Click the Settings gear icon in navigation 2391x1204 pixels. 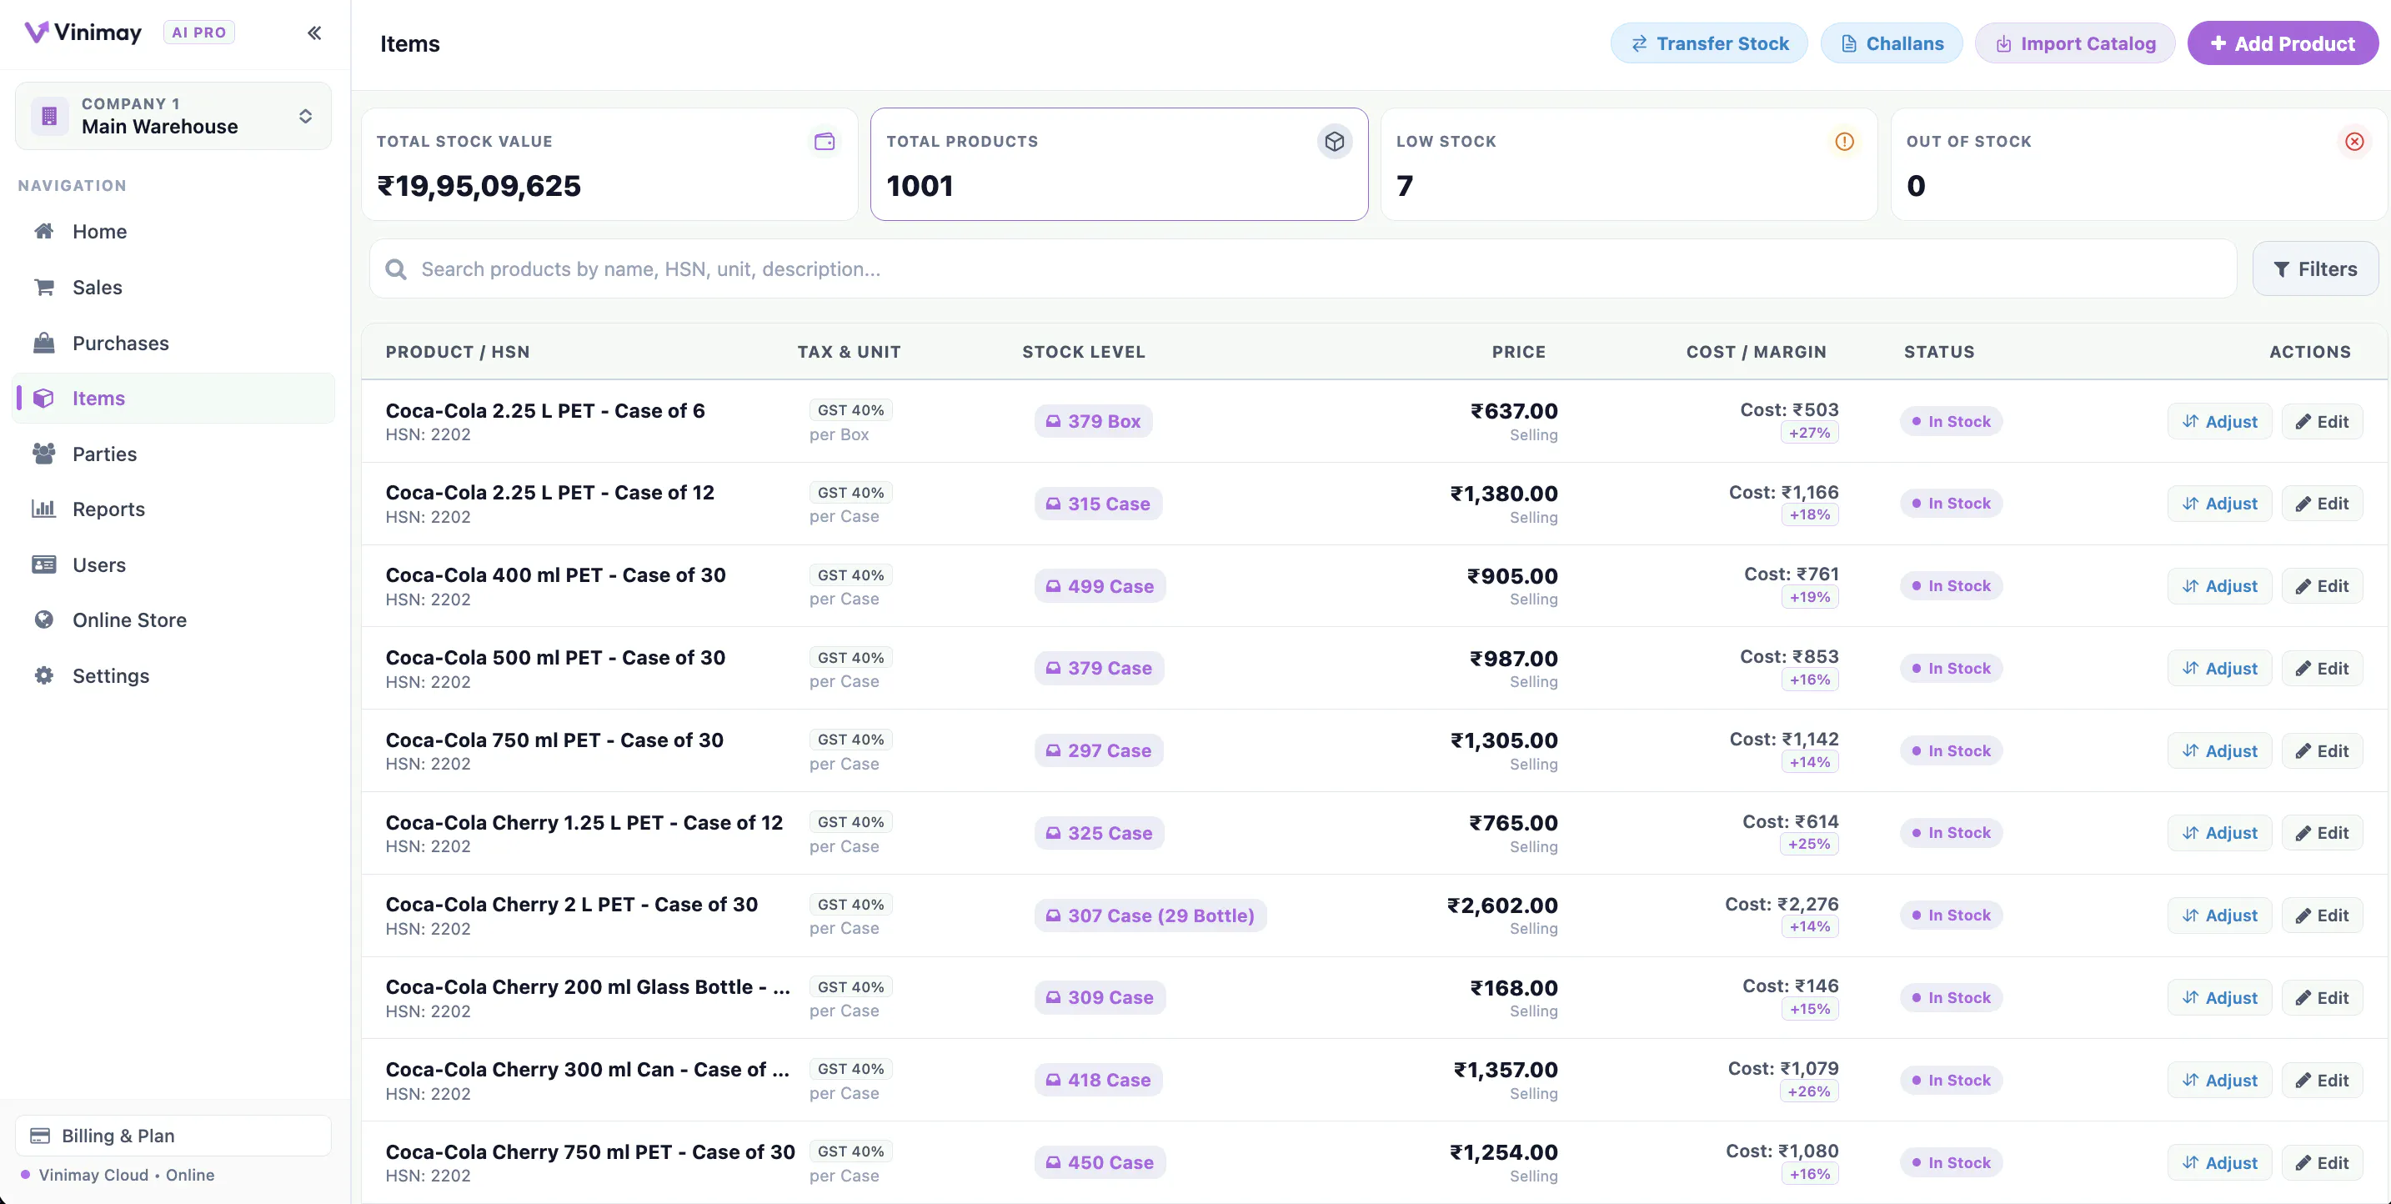coord(43,675)
